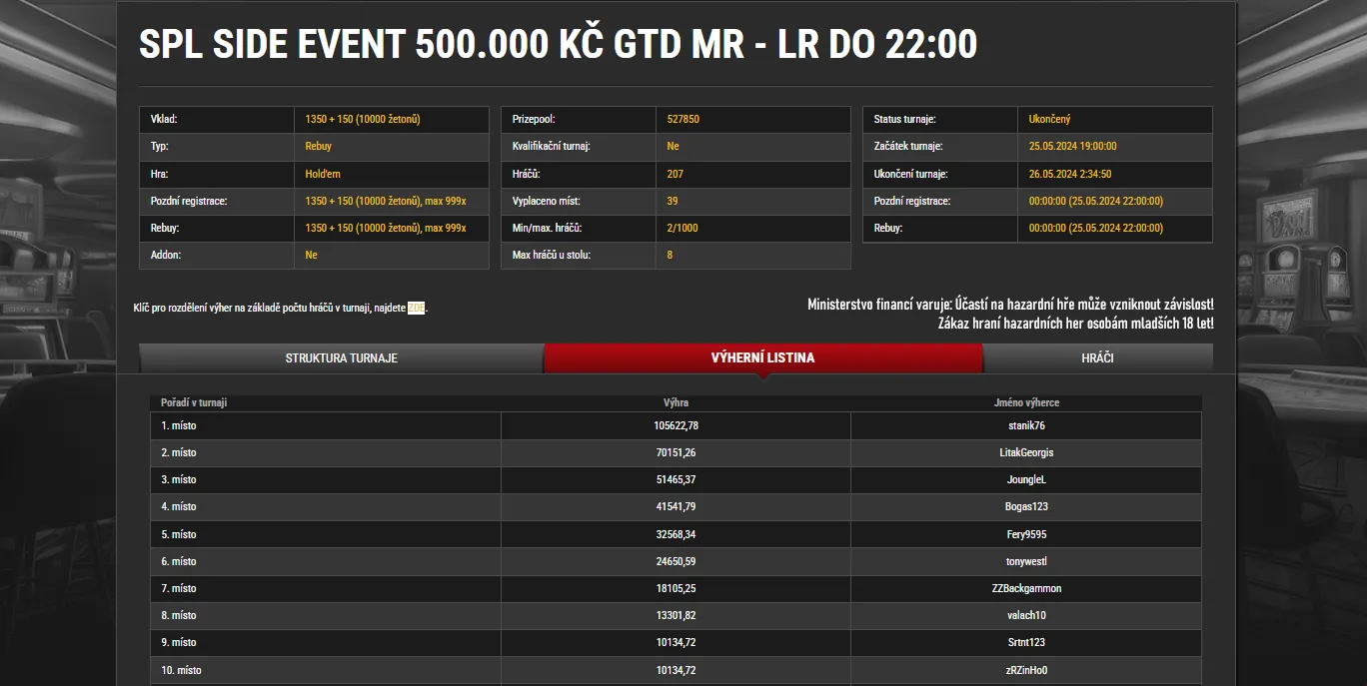1367x686 pixels.
Task: Select winner zRZinHo0 in tenth place
Action: 1025,670
